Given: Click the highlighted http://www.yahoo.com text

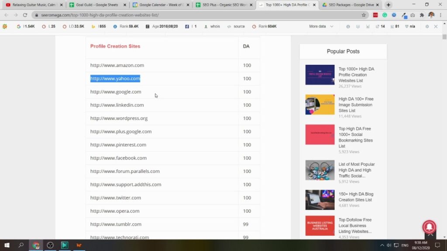Looking at the screenshot, I should [x=115, y=78].
